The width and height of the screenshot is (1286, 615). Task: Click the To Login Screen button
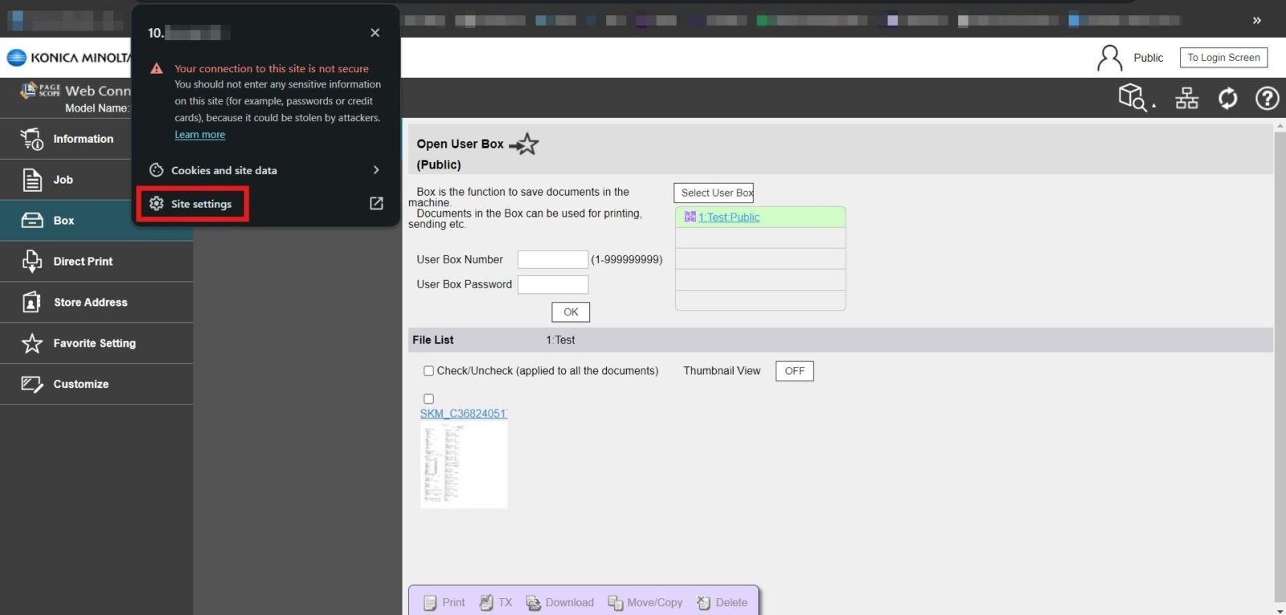click(1223, 58)
